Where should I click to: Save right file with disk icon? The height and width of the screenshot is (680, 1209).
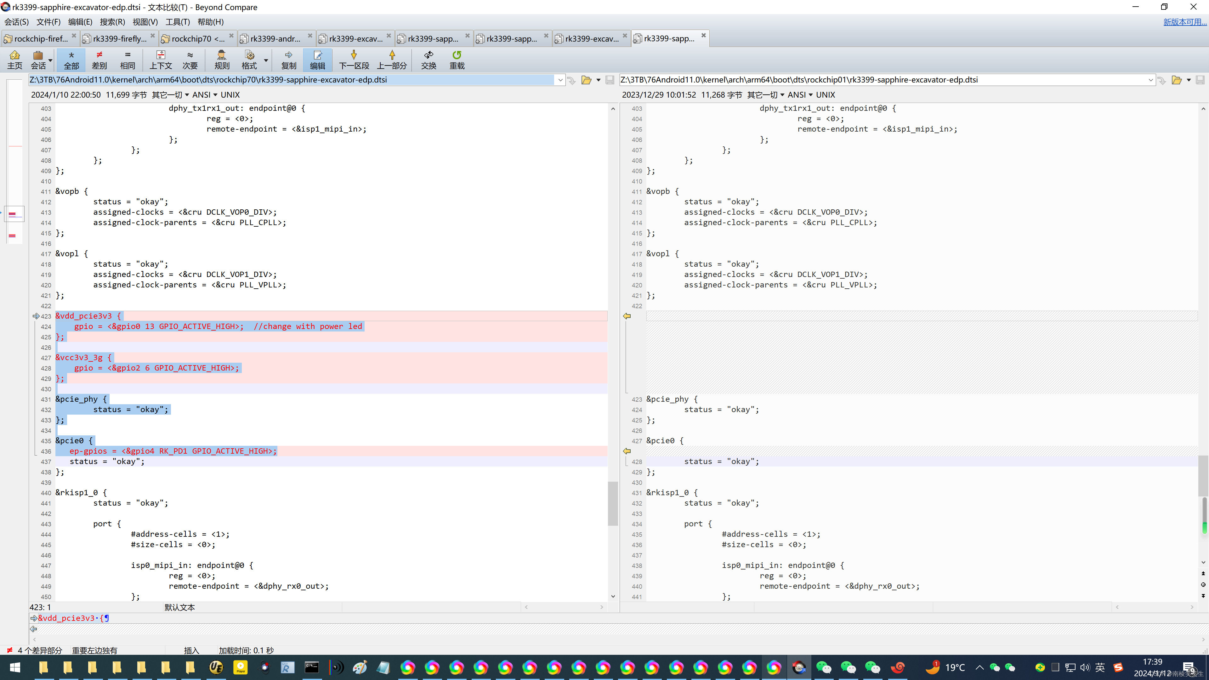click(1200, 80)
